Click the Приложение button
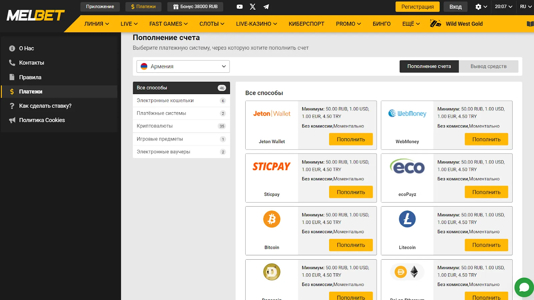Image resolution: width=534 pixels, height=300 pixels. [100, 7]
